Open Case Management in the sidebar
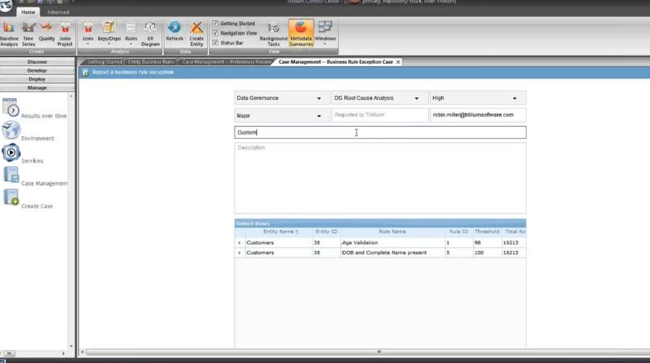Image resolution: width=650 pixels, height=363 pixels. click(x=35, y=177)
